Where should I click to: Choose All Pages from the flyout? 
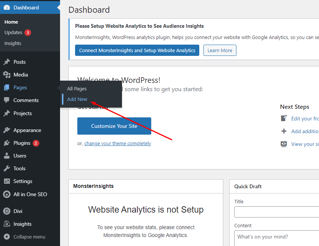(77, 88)
